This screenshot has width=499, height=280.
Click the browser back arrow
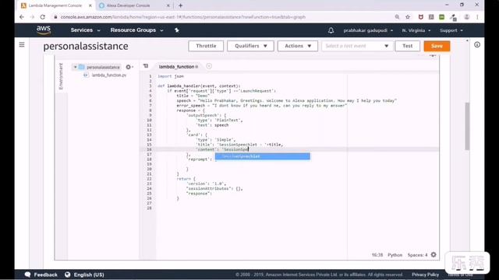click(x=22, y=17)
